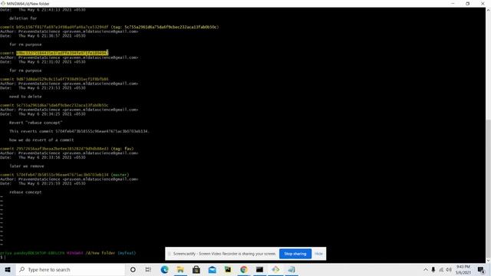Click the '(tag: fav)' label
Viewport: 491px width, 276px height.
tap(122, 149)
